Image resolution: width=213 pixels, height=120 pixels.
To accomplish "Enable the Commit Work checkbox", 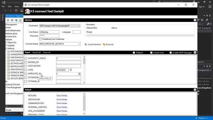I will (x=151, y=53).
